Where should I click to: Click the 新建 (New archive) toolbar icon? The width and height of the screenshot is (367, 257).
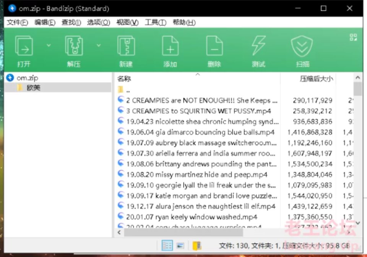coord(126,46)
